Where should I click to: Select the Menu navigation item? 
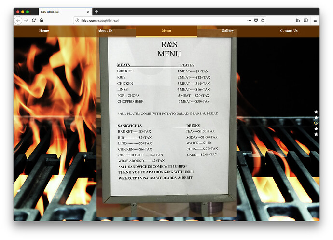pos(166,31)
